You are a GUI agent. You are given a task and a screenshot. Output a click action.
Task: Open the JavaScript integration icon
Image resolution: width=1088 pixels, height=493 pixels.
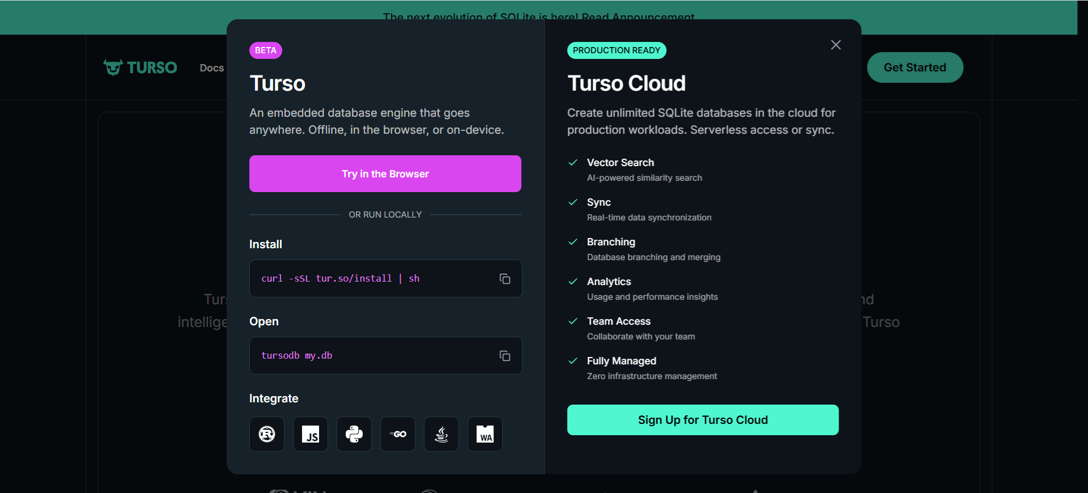[x=311, y=434]
